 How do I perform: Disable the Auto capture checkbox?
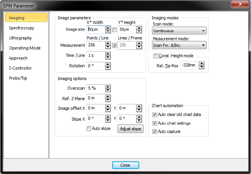click(x=155, y=131)
